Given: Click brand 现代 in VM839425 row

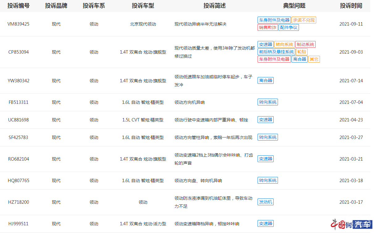Looking at the screenshot, I should coord(56,24).
